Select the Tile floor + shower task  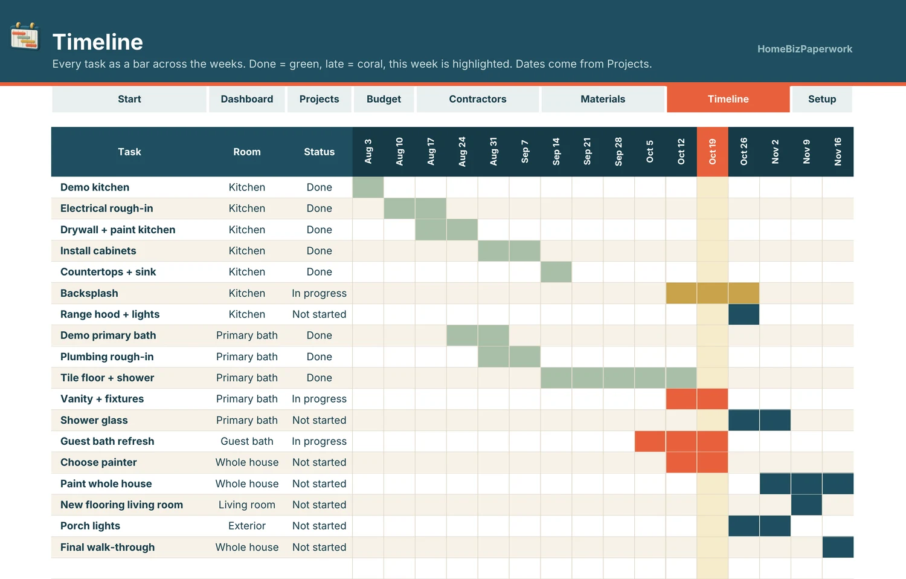pos(108,378)
